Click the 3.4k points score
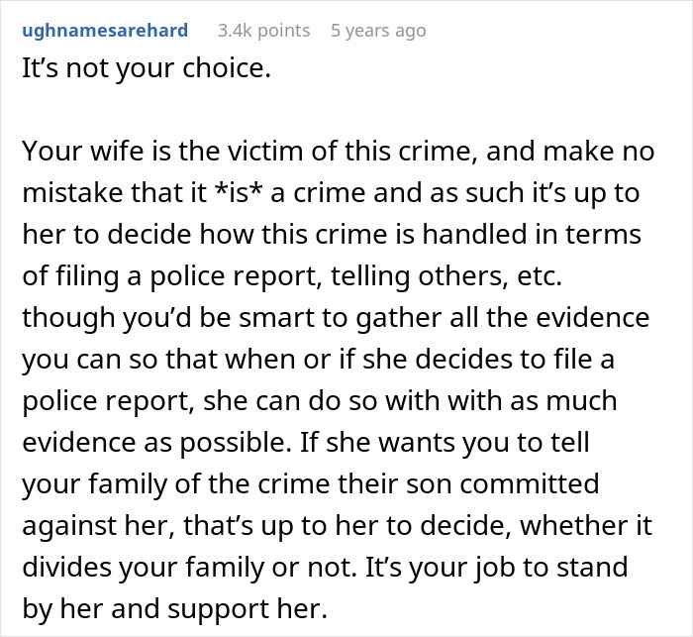The width and height of the screenshot is (693, 637). (x=263, y=31)
